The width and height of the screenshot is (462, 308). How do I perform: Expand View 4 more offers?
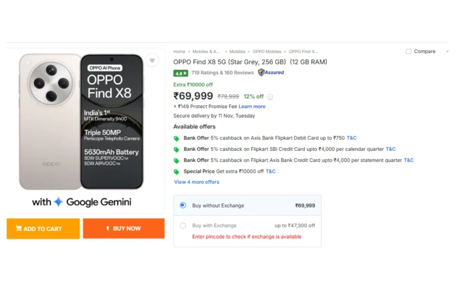click(197, 182)
